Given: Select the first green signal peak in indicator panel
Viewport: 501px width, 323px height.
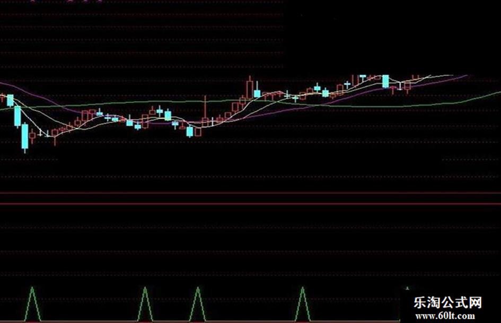Looking at the screenshot, I should pyautogui.click(x=32, y=304).
